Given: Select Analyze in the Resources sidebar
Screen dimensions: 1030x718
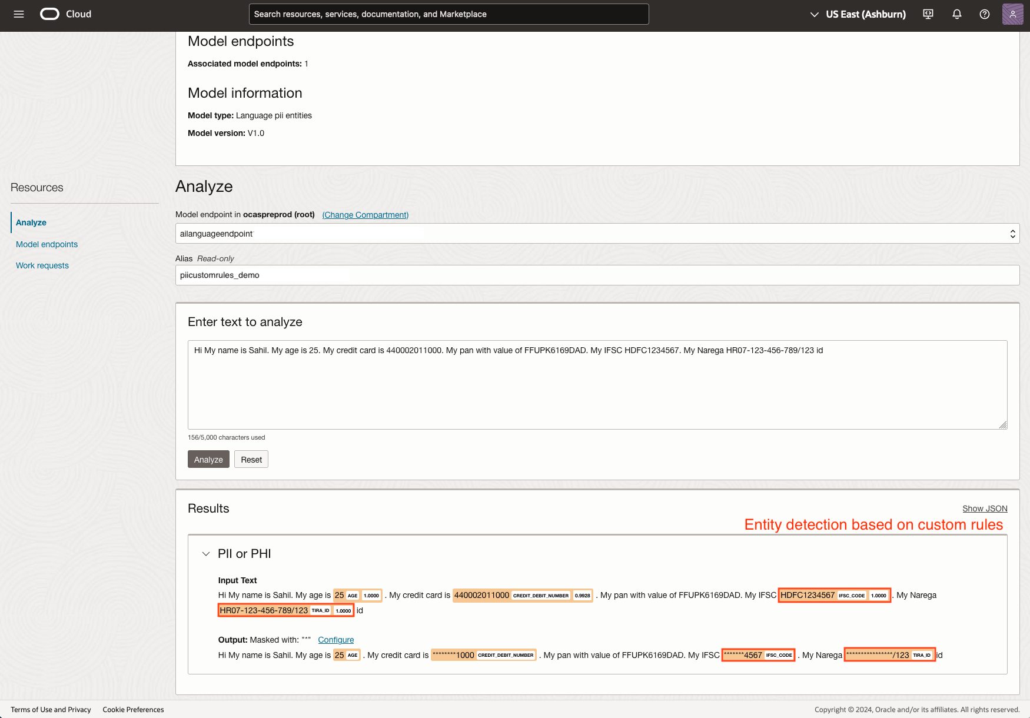Looking at the screenshot, I should pos(31,222).
